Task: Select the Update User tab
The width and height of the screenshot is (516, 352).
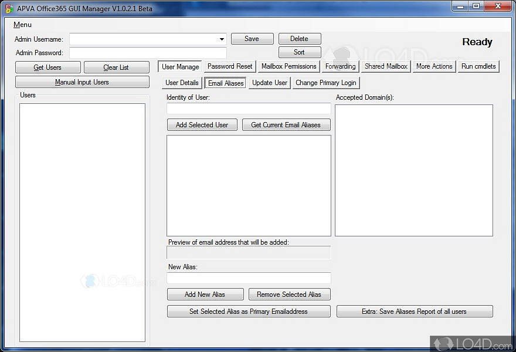Action: pyautogui.click(x=269, y=83)
